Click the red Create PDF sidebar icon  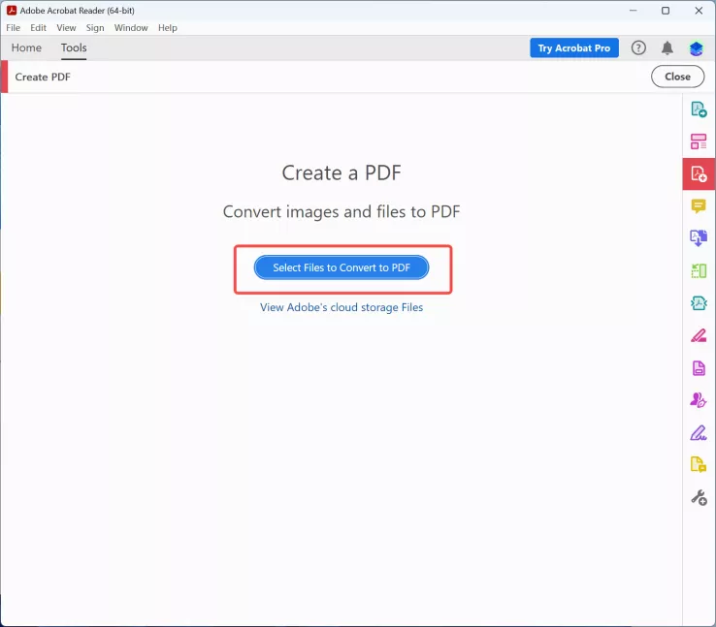coord(699,173)
